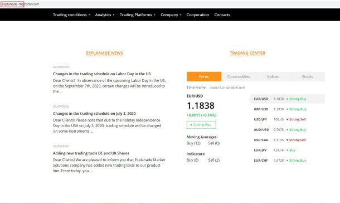Viewport: 340px width, 204px height.
Task: Click the Independence Day news excerpt text
Action: (107, 125)
